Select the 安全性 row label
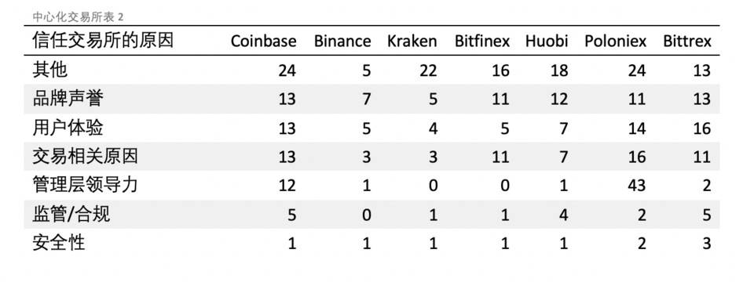This screenshot has height=282, width=754. click(59, 243)
